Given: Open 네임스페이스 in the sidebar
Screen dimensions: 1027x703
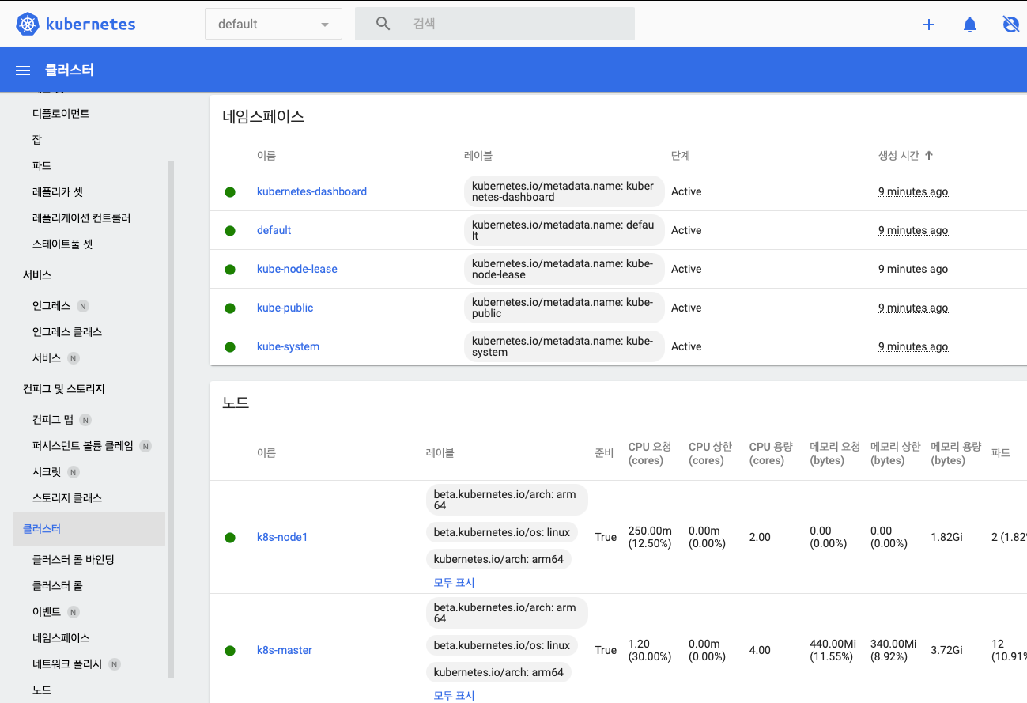Looking at the screenshot, I should click(61, 638).
